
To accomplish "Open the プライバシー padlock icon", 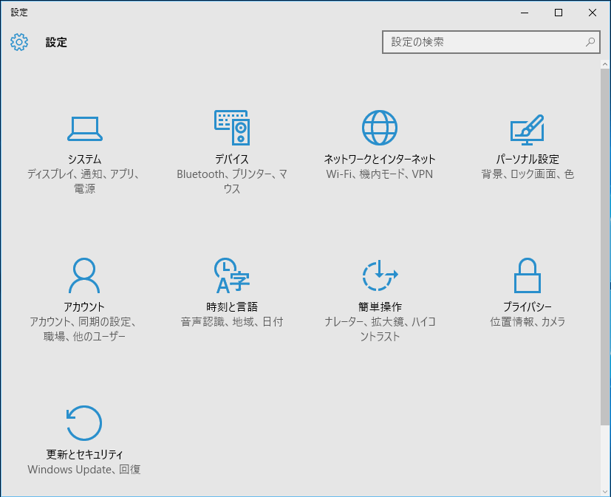I will pyautogui.click(x=528, y=275).
